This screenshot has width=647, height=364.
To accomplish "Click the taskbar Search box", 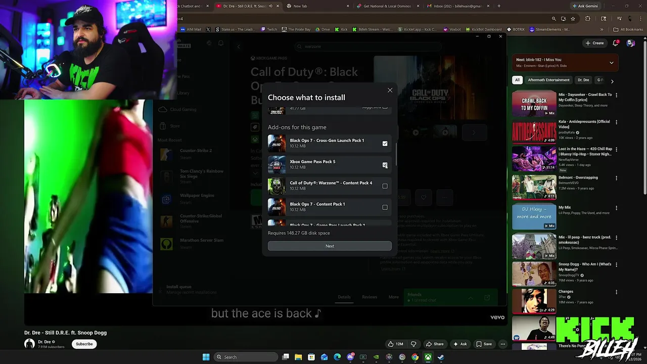I will (x=246, y=357).
